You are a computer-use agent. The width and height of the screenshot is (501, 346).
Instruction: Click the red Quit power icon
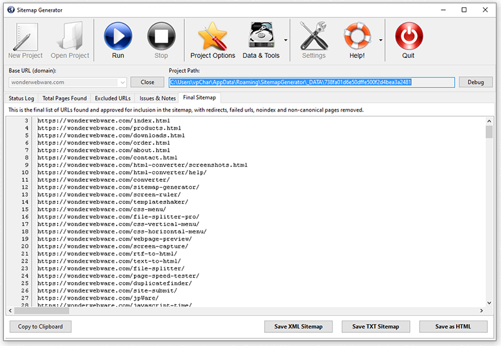point(409,36)
